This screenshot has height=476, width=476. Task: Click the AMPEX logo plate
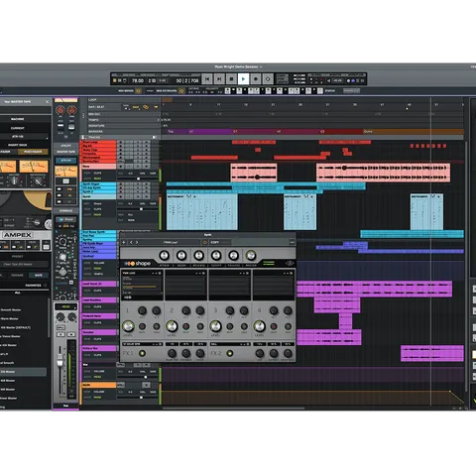(18, 235)
